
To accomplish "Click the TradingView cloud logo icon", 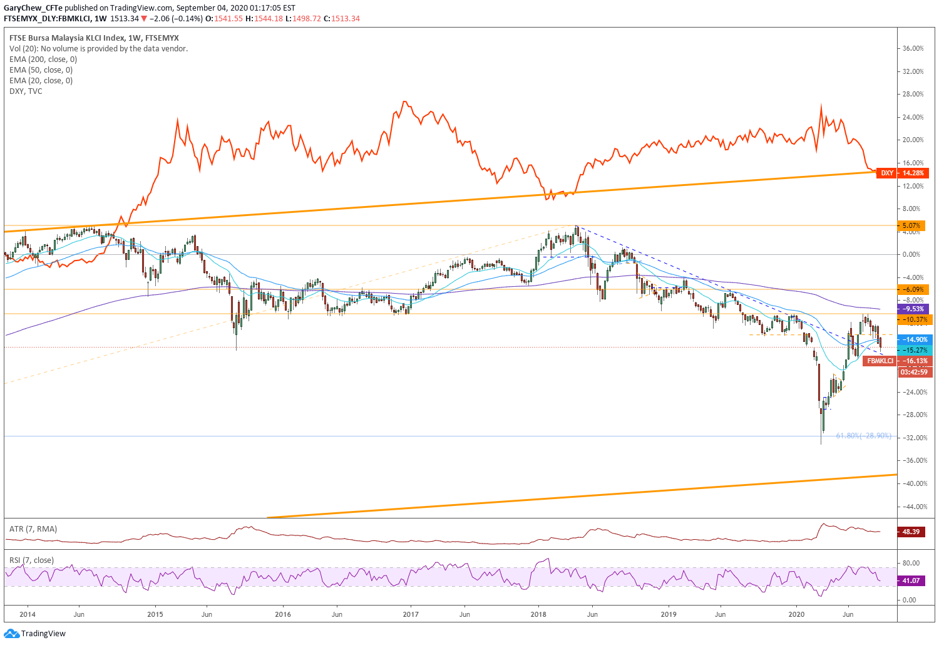I will [11, 633].
